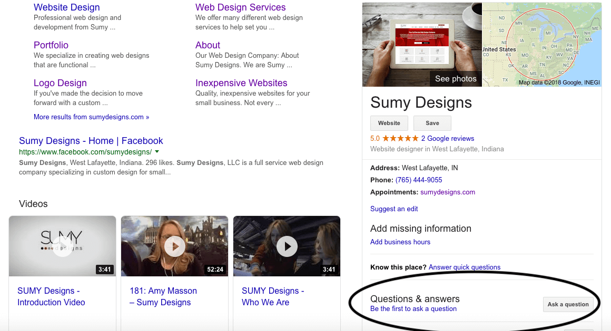Screen dimensions: 611x331
Task: Open sumydesigns.com appointments link
Action: click(x=447, y=192)
